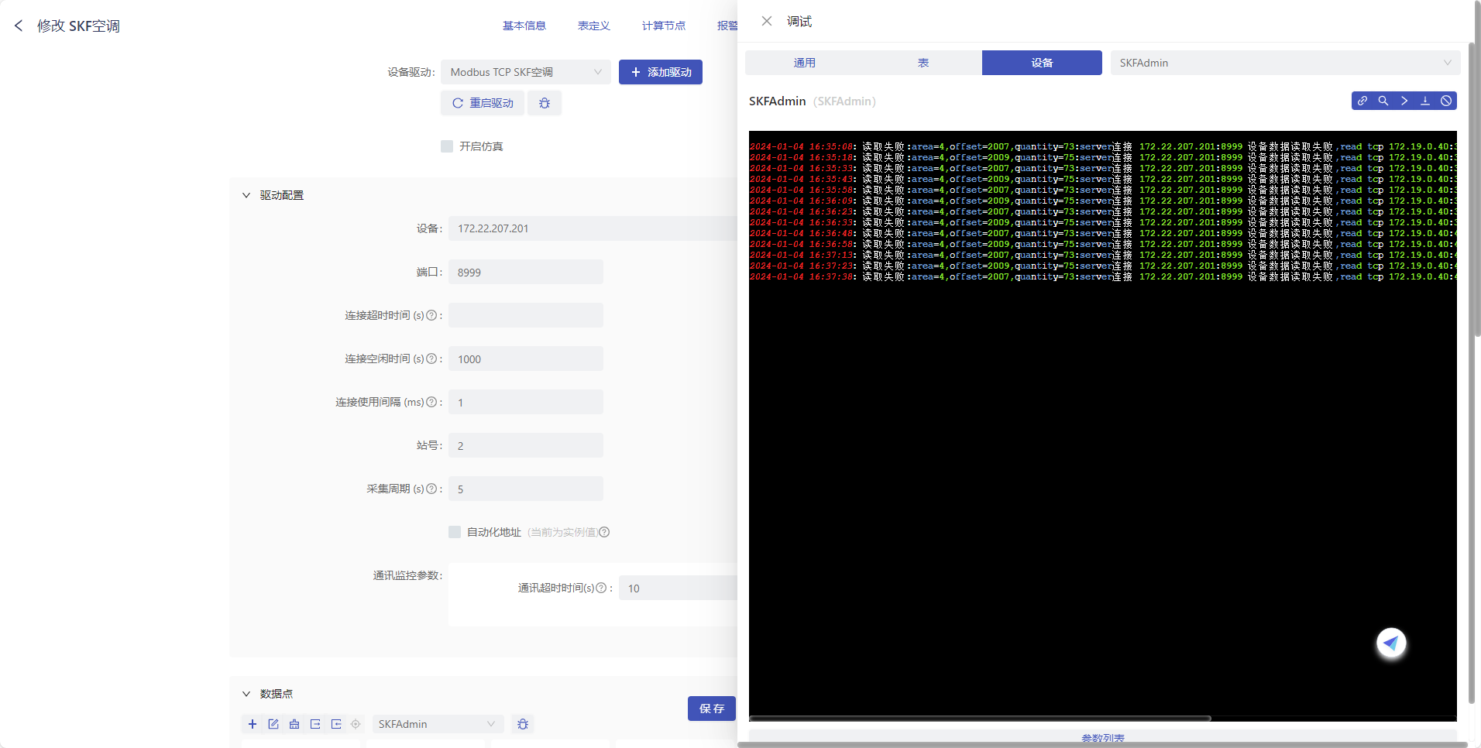The image size is (1481, 748).
Task: Click help icon next to 连接使用间隔
Action: 432,402
